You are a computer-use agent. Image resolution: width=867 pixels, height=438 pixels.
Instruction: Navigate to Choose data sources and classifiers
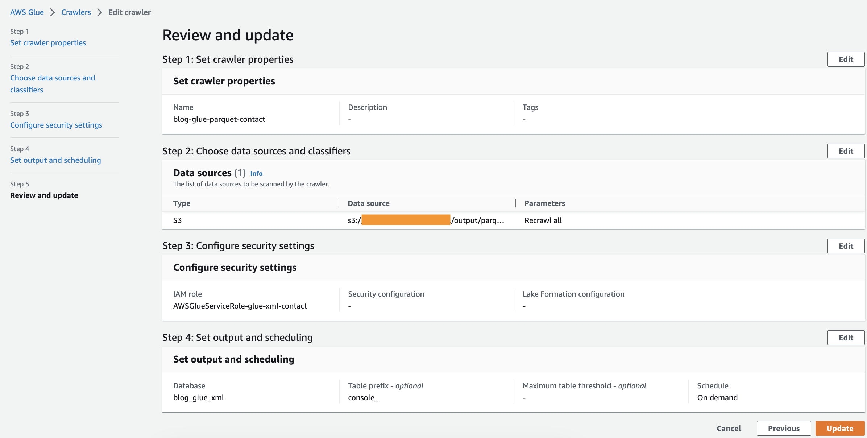(x=53, y=84)
